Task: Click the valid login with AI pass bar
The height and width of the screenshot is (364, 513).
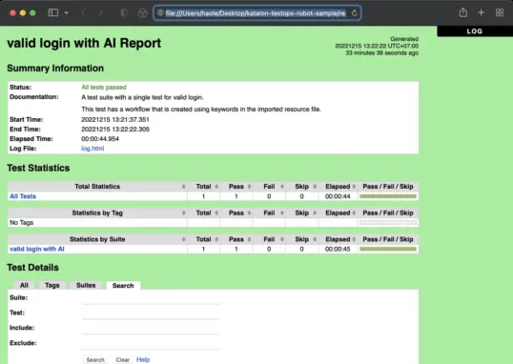Action: (388, 249)
